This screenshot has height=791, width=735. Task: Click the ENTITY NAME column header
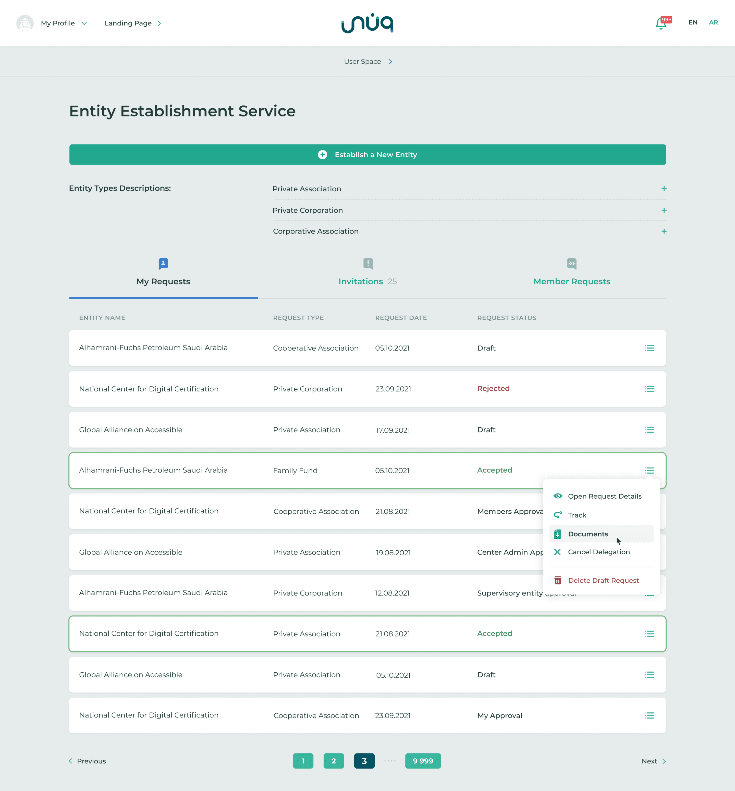(x=102, y=318)
